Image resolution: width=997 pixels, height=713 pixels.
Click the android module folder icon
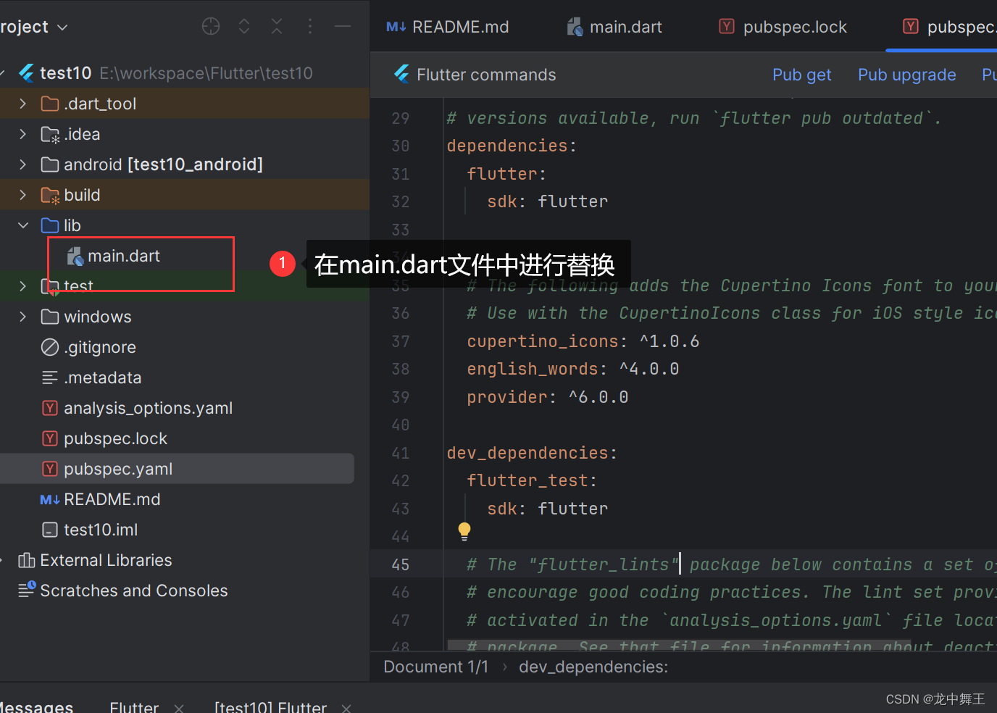pos(50,164)
